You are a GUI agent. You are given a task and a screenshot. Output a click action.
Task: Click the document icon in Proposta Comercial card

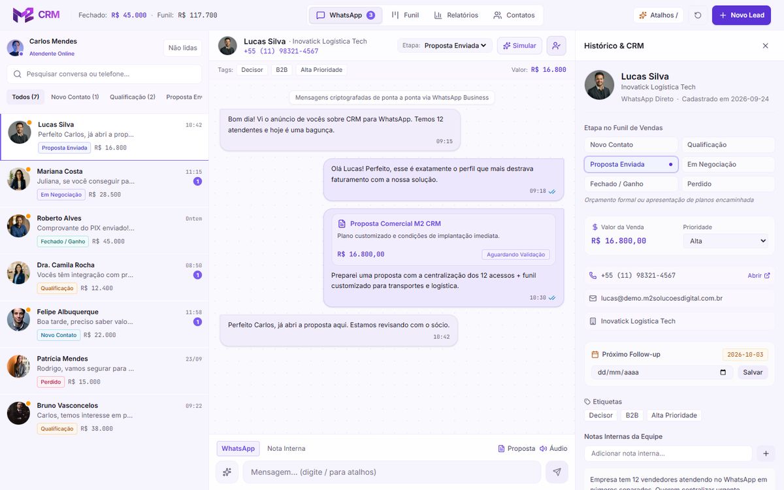click(x=342, y=223)
